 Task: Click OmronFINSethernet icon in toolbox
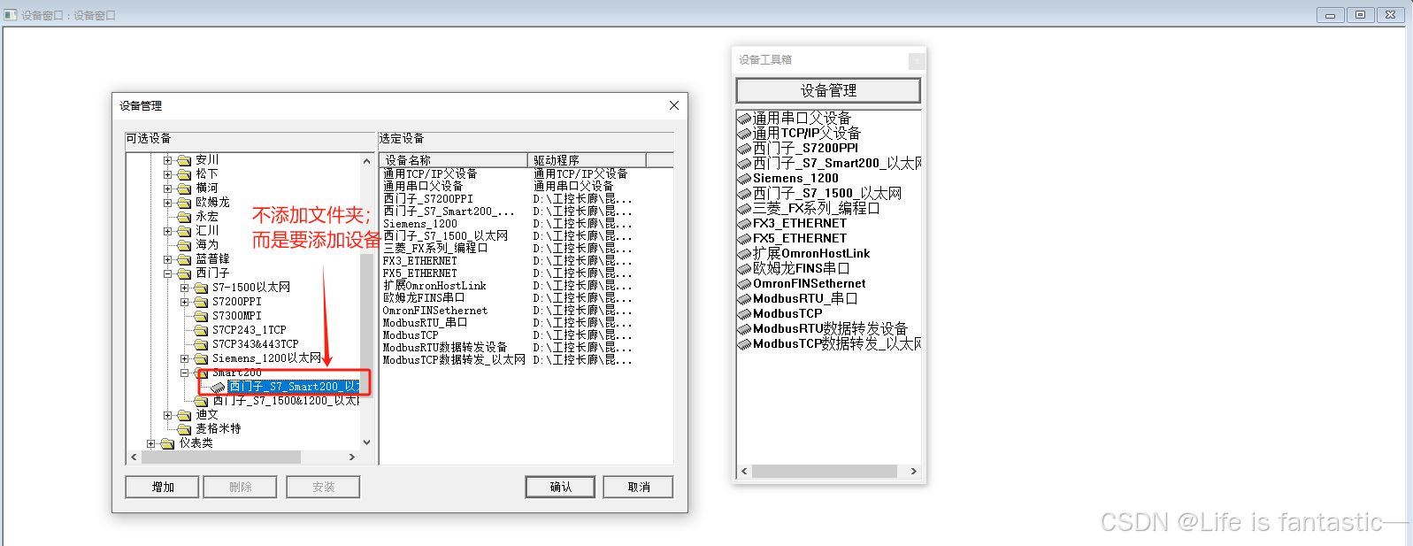744,284
